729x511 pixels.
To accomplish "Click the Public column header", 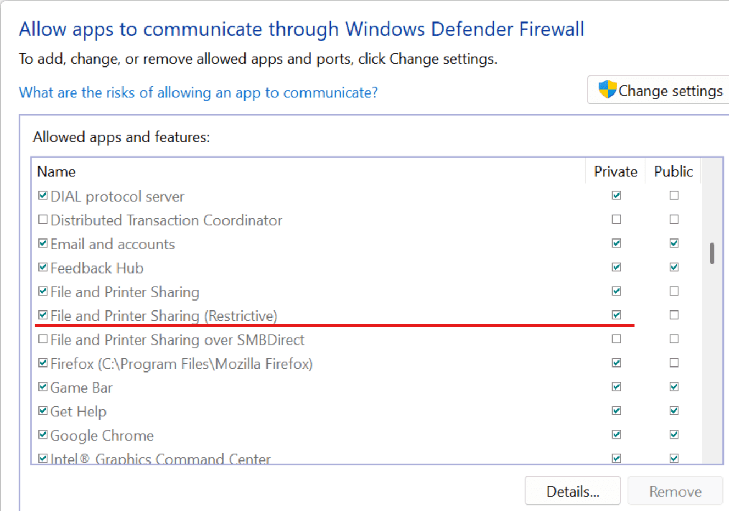I will 674,171.
